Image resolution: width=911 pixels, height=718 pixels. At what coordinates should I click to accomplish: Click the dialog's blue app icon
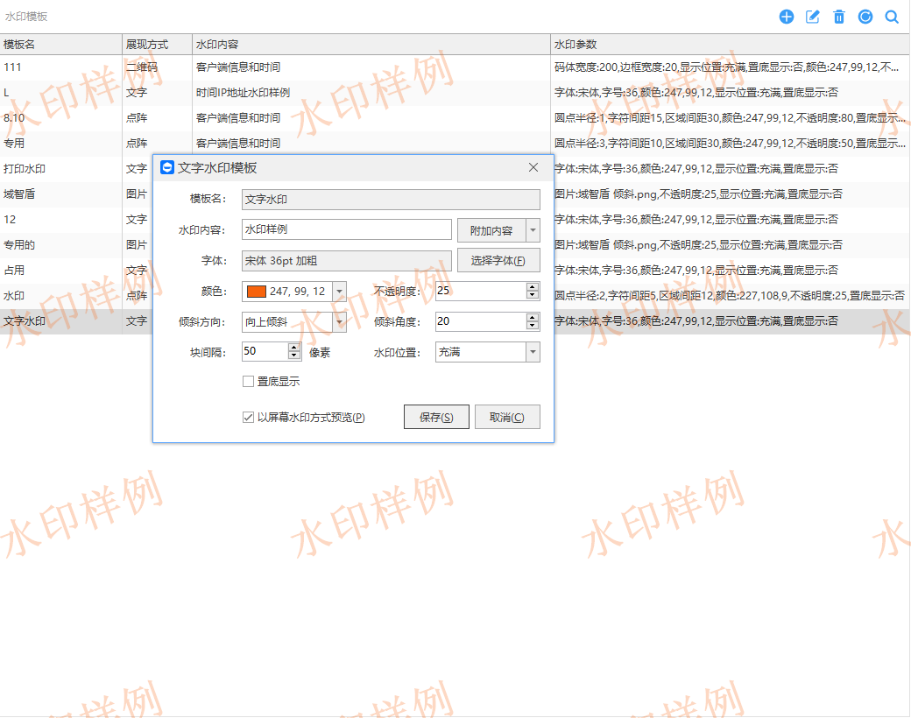(x=167, y=168)
